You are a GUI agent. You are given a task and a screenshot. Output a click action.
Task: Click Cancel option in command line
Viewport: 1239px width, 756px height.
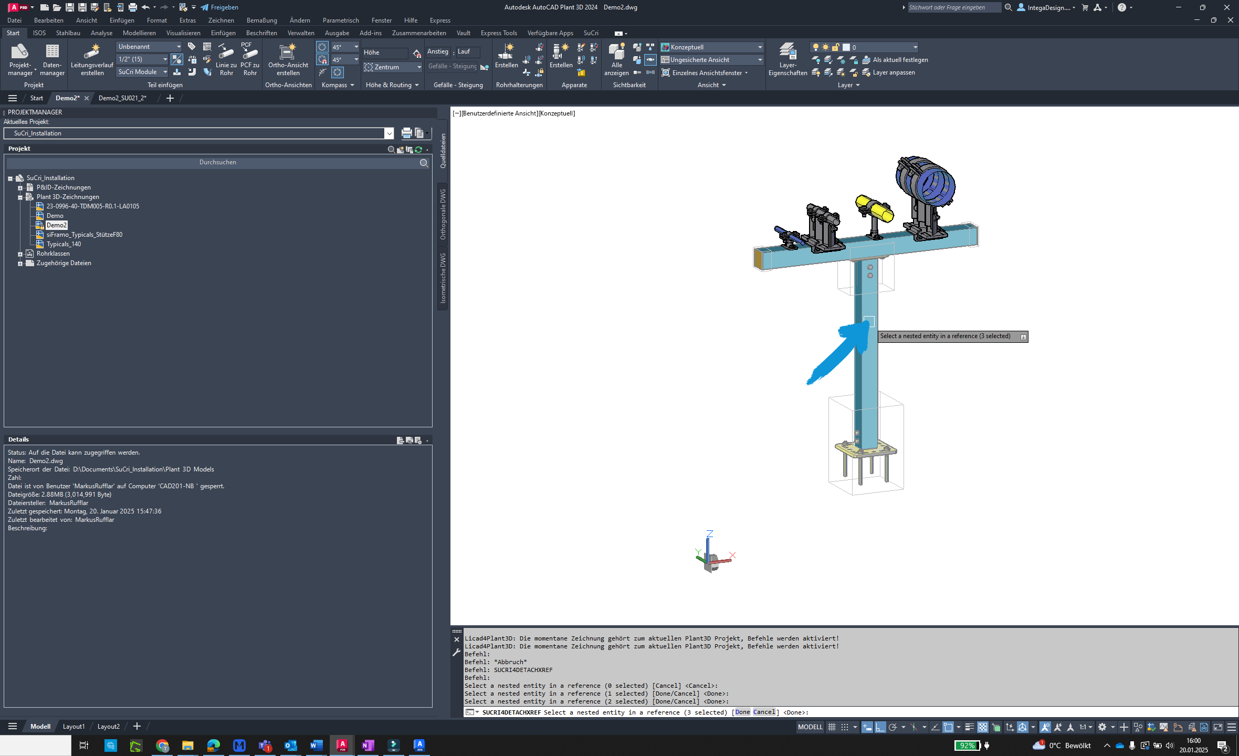click(x=764, y=712)
